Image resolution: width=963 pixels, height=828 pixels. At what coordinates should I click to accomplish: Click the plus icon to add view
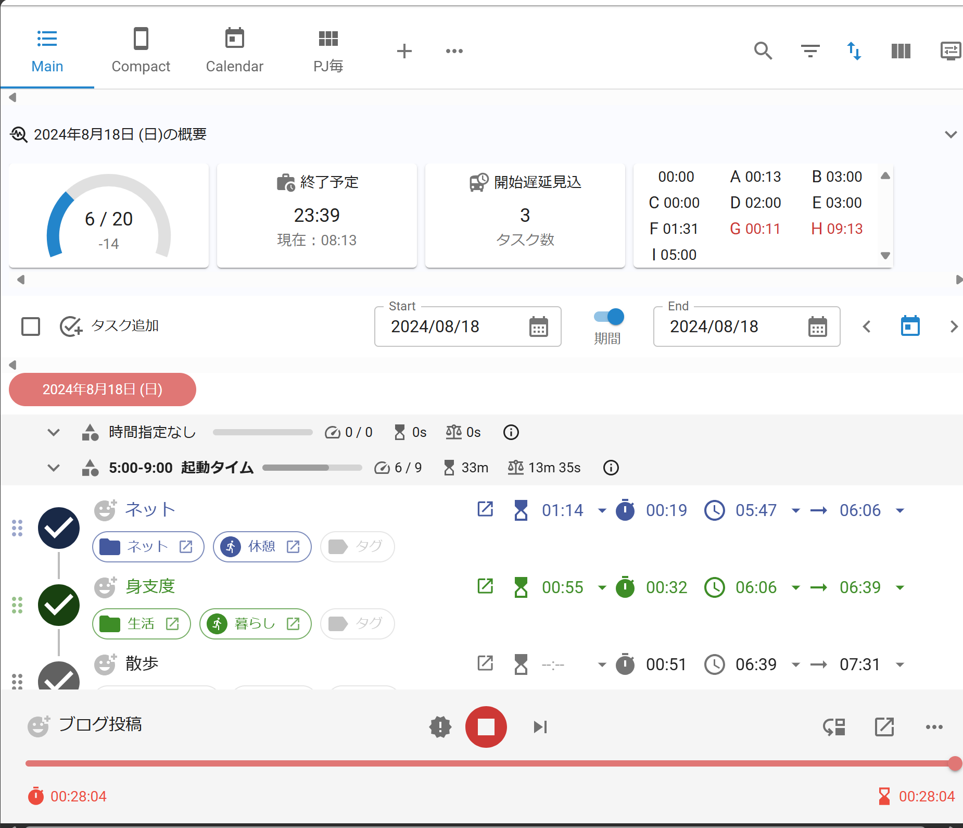click(404, 51)
